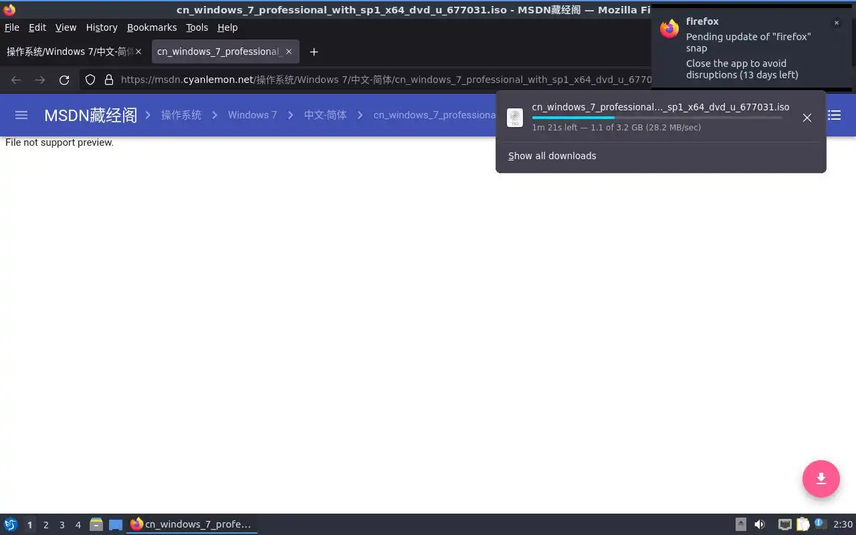Open the View menu

(66, 27)
